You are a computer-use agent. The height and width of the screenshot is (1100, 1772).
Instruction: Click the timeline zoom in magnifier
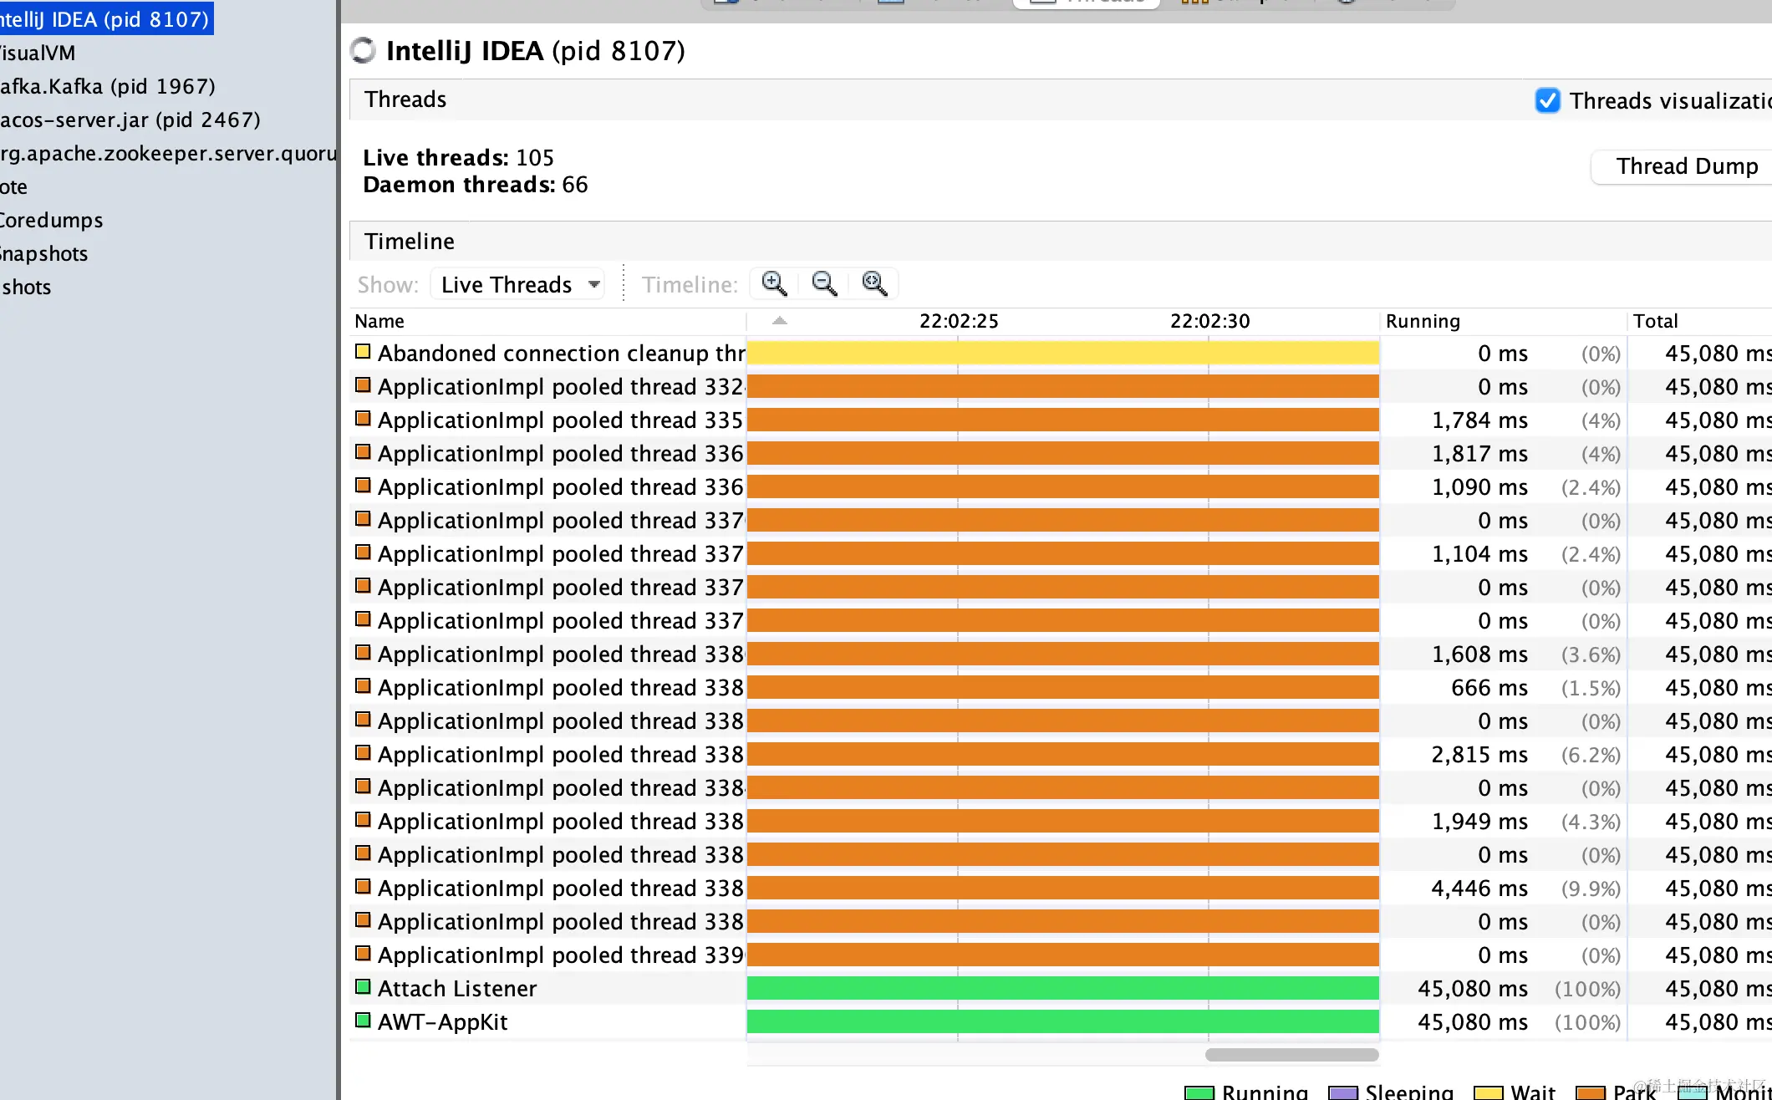[774, 284]
